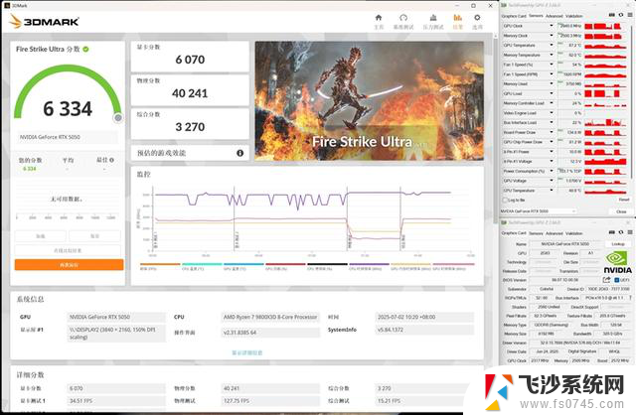636x415 pixels.
Task: Open the 3DMark Home page icon
Action: coord(379,18)
